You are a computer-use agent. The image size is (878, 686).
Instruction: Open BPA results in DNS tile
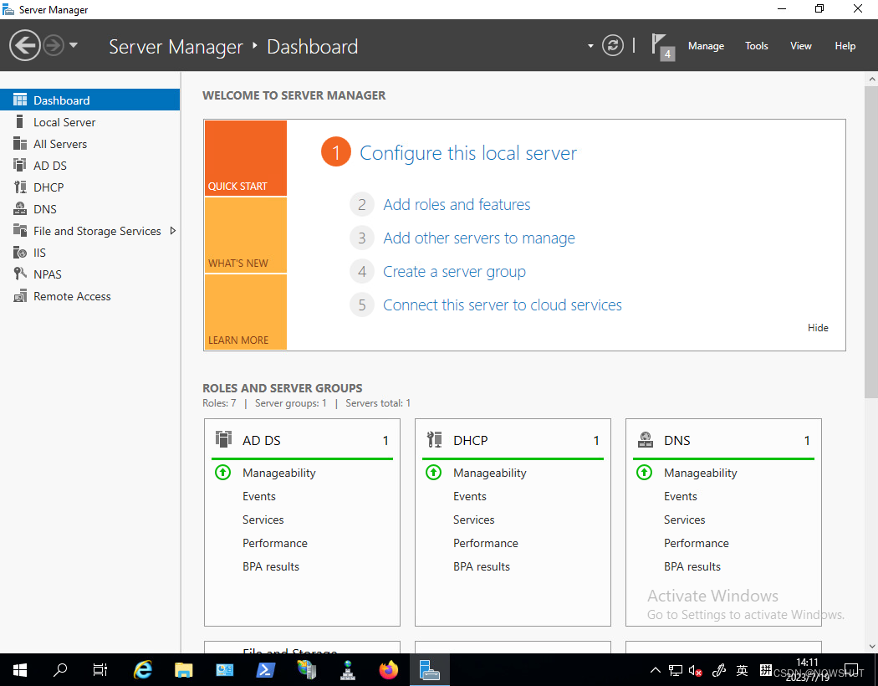coord(692,566)
